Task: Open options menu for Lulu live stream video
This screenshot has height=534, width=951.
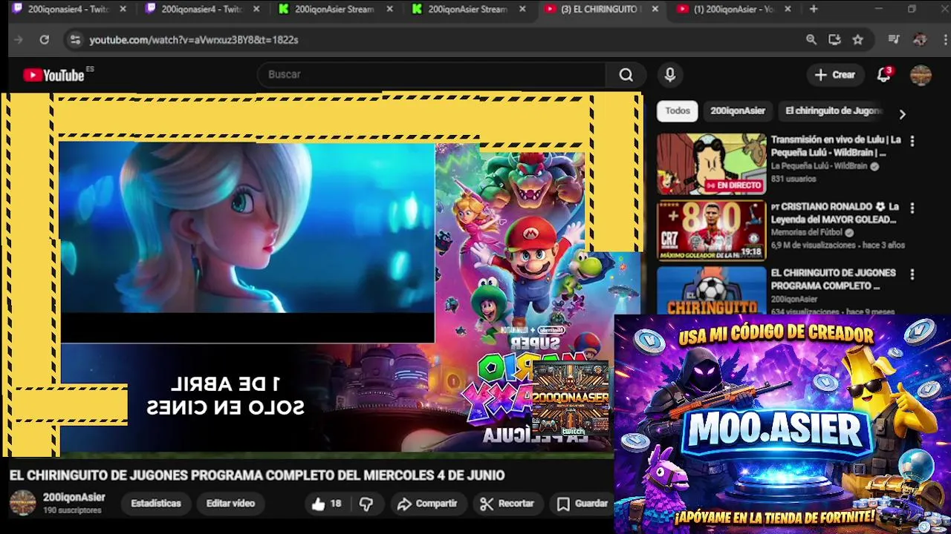Action: pyautogui.click(x=912, y=141)
